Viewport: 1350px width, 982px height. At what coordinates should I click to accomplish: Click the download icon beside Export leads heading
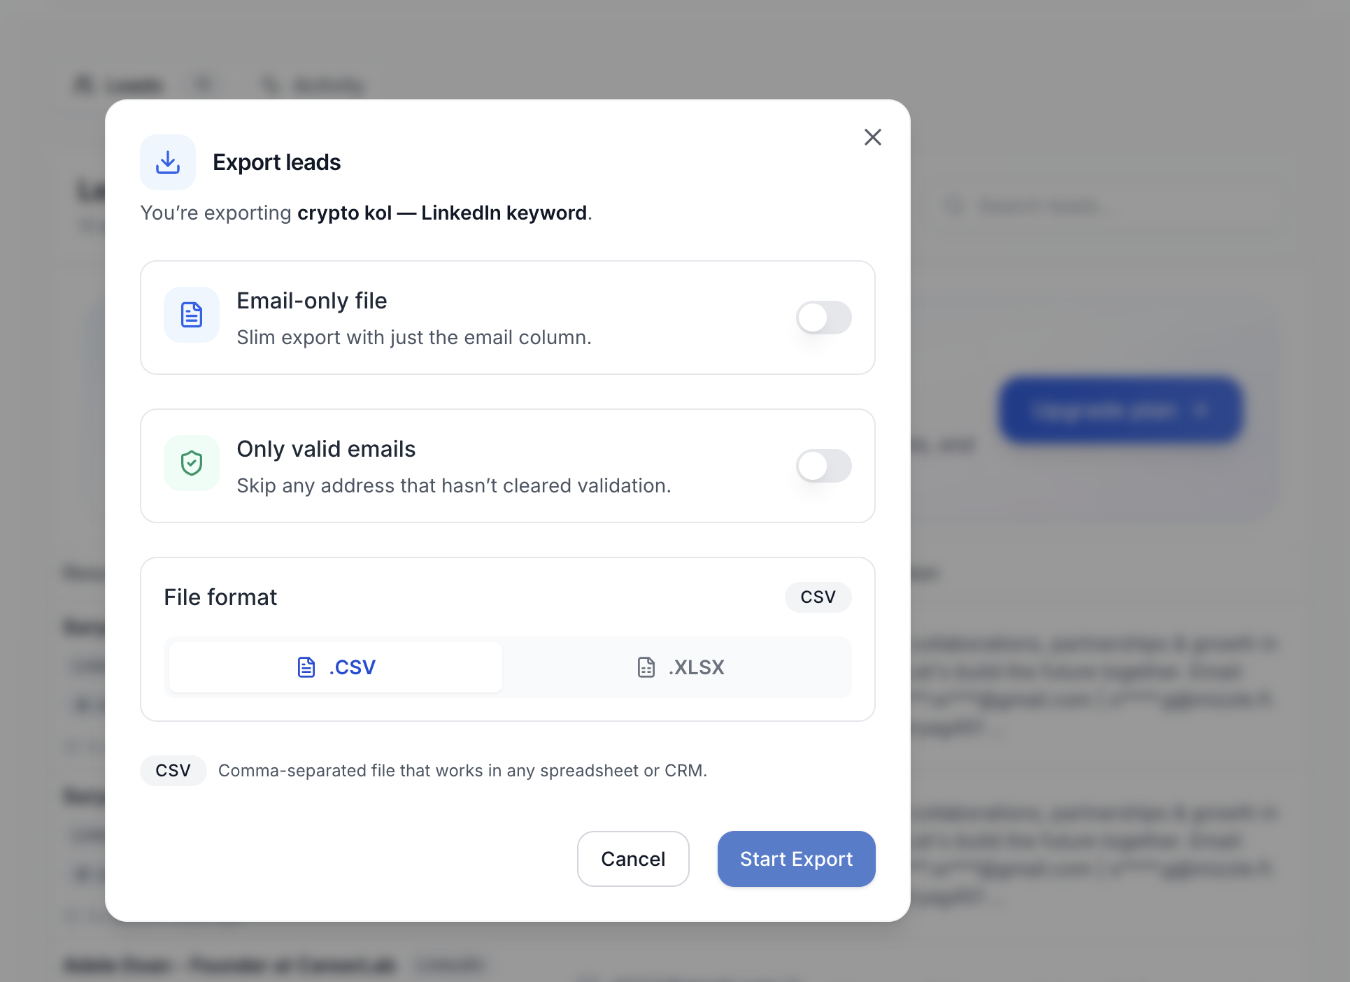pyautogui.click(x=167, y=162)
